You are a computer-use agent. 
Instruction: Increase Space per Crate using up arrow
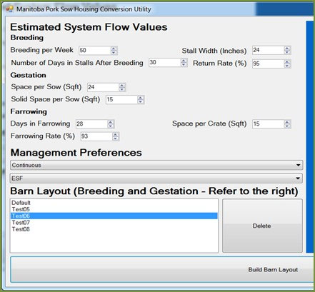(287, 122)
